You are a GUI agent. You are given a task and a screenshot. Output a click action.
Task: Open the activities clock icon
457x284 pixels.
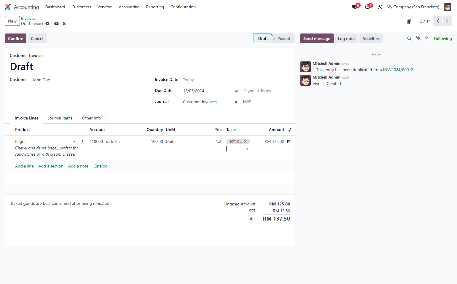coord(368,7)
